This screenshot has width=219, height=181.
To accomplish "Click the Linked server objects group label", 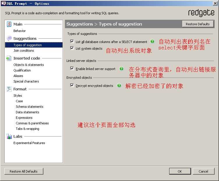I will [x=81, y=61].
